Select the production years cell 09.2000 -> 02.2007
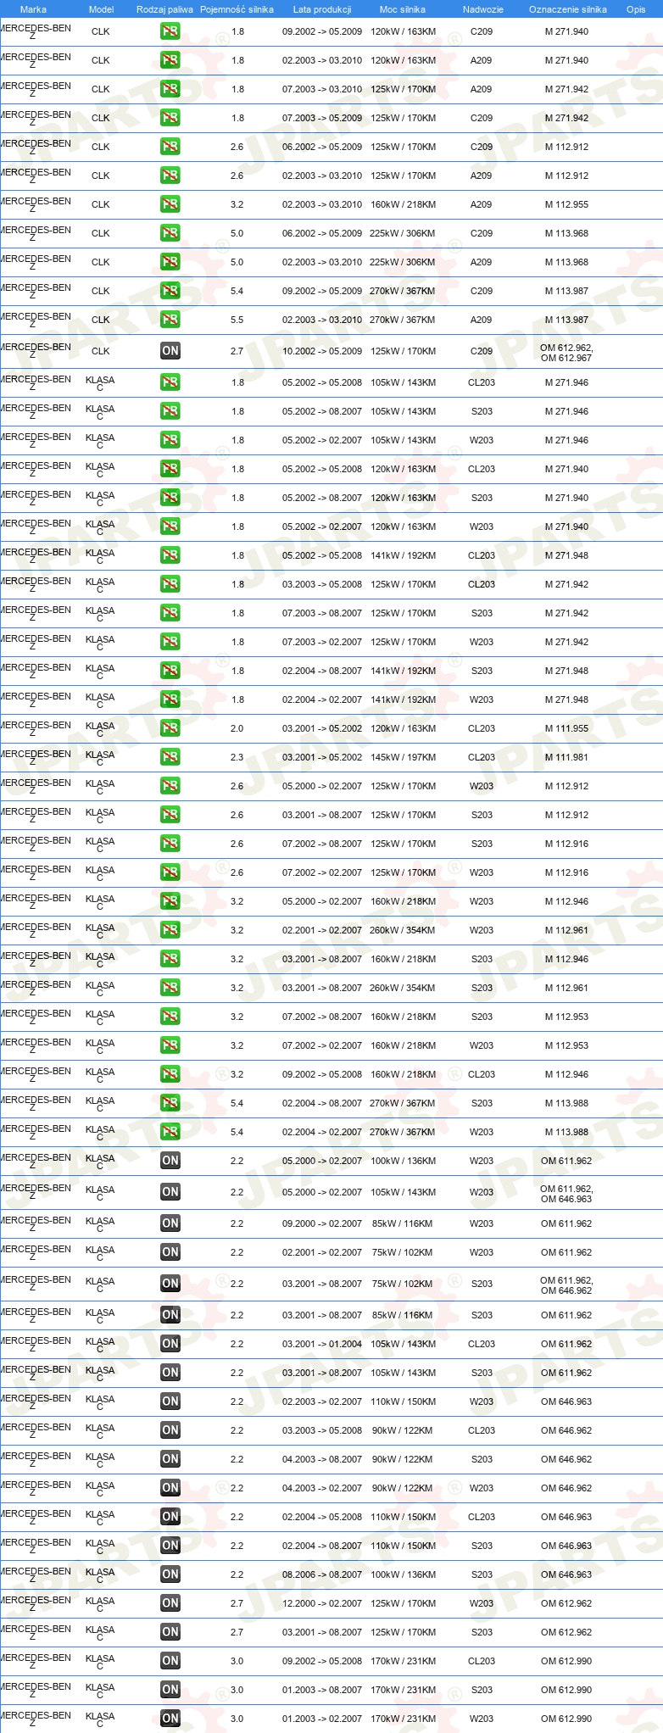The height and width of the screenshot is (1733, 663). (322, 1223)
